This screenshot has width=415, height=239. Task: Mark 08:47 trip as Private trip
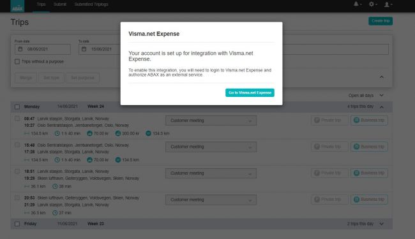tap(329, 120)
